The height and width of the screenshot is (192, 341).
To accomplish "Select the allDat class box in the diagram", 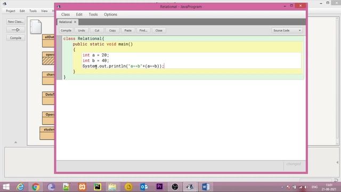I will pos(48,41).
